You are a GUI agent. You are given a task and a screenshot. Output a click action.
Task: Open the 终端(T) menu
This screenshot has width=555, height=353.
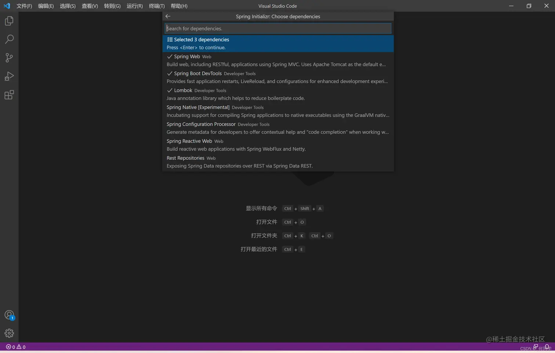pyautogui.click(x=157, y=6)
